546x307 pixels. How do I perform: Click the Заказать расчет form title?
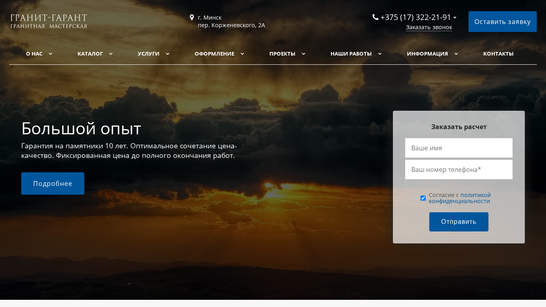(x=459, y=127)
